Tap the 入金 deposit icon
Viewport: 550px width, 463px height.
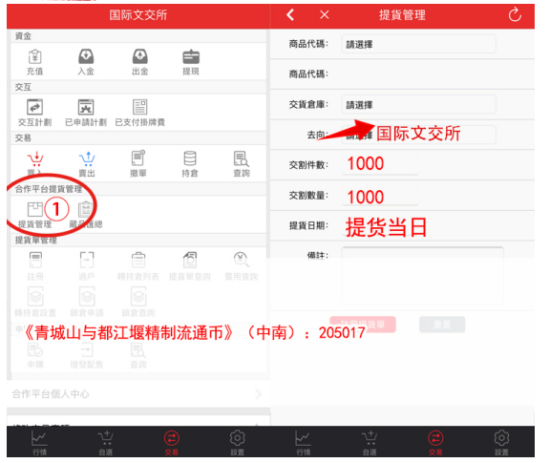(x=86, y=62)
